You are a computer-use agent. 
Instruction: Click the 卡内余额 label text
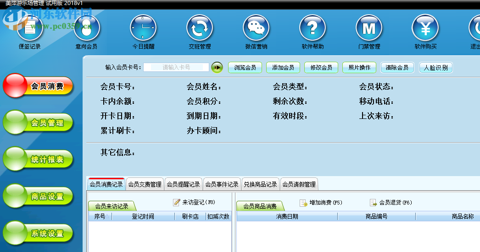click(x=117, y=101)
